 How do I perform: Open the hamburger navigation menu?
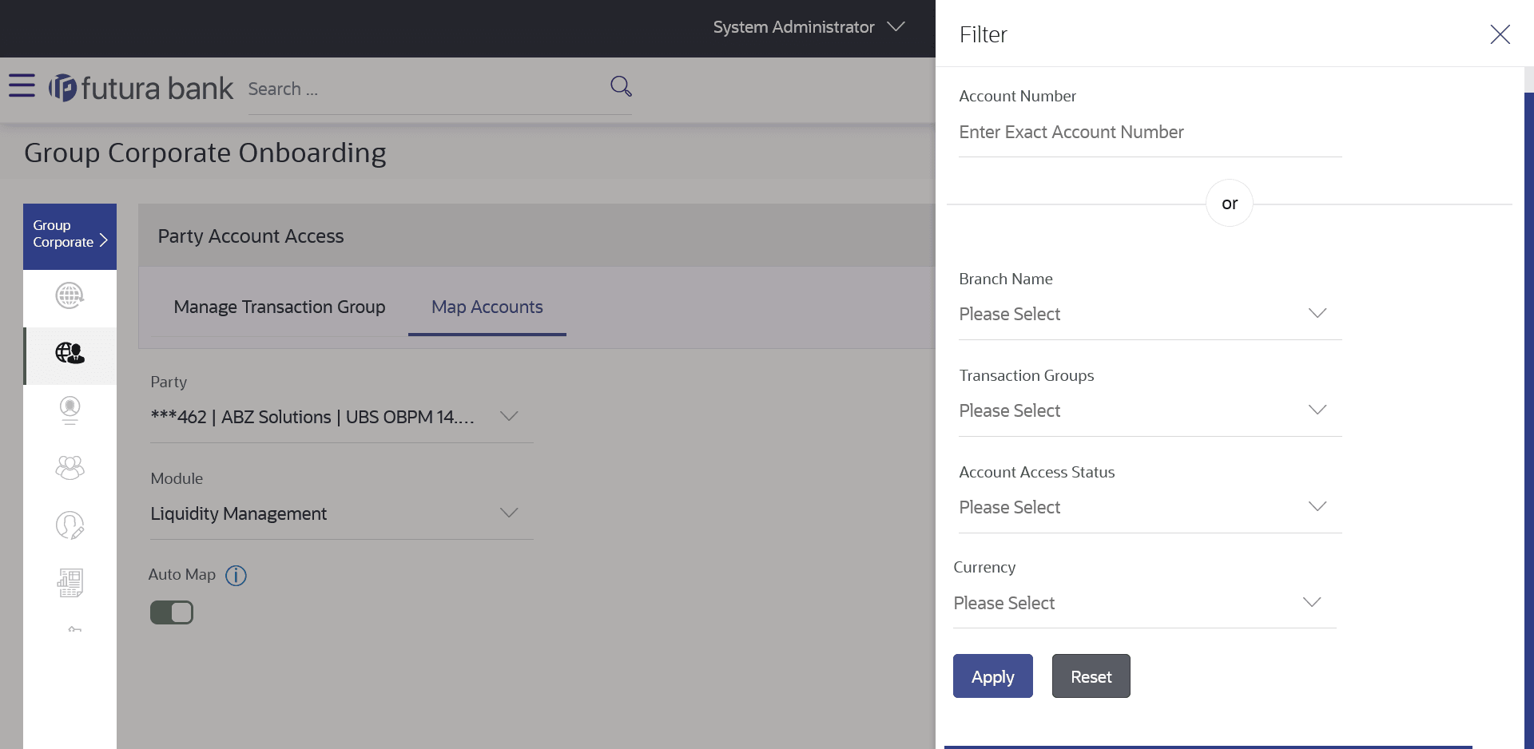[22, 85]
